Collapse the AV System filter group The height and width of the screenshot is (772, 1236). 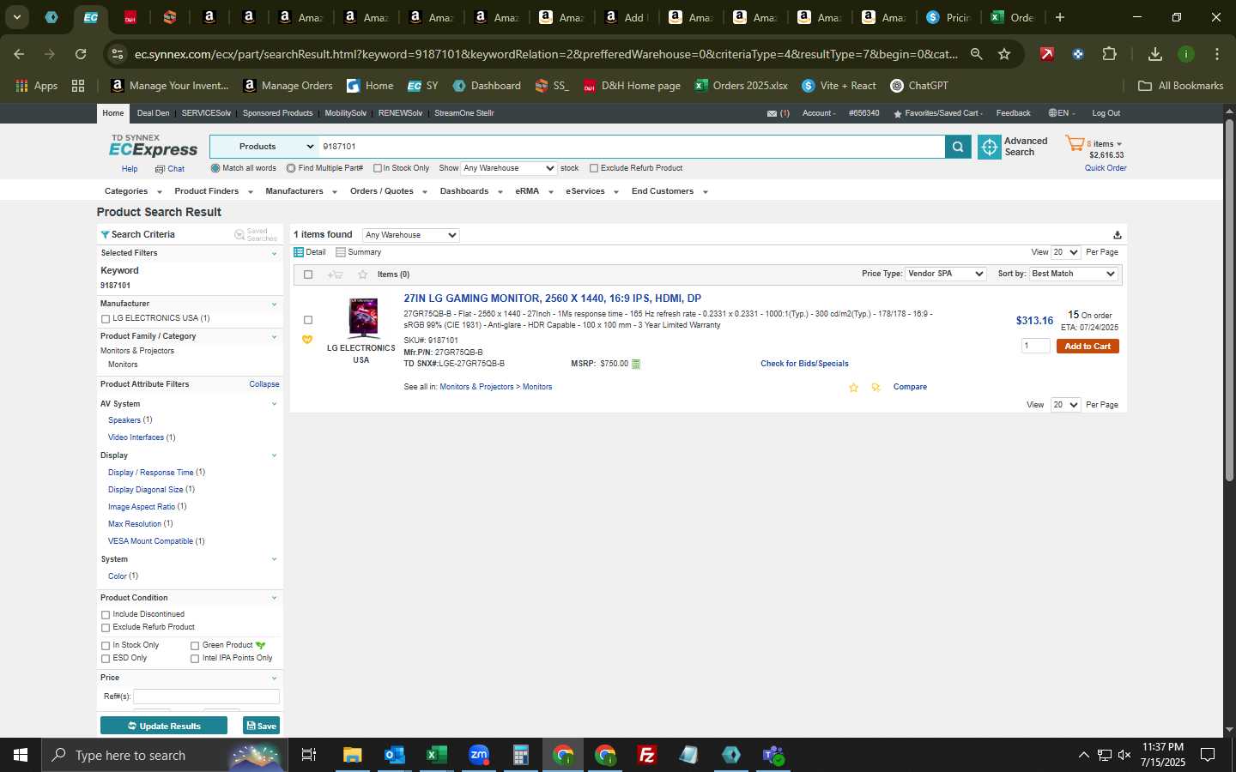pos(274,404)
